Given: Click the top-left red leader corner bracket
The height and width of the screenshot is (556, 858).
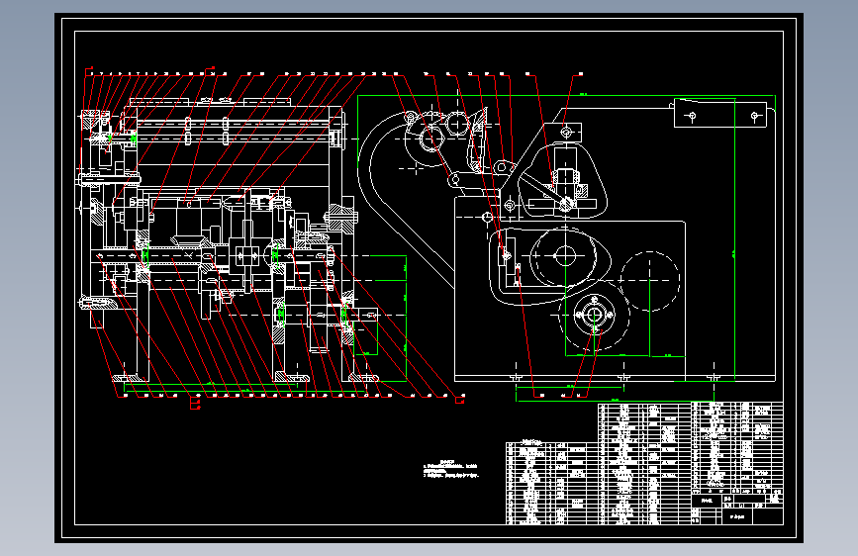Looking at the screenshot, I should 87,71.
